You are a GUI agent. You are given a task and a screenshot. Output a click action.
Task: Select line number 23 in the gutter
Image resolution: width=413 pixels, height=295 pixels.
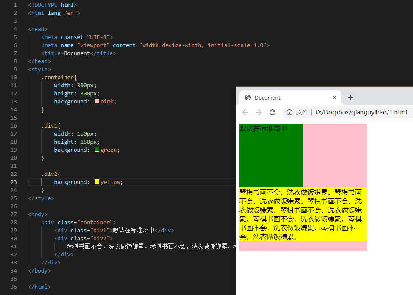coord(14,182)
